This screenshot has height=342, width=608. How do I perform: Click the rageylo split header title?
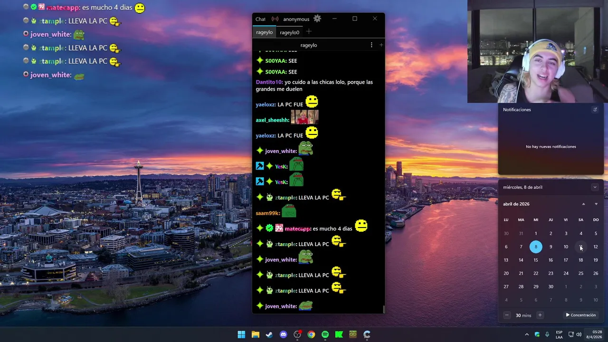[x=309, y=45]
